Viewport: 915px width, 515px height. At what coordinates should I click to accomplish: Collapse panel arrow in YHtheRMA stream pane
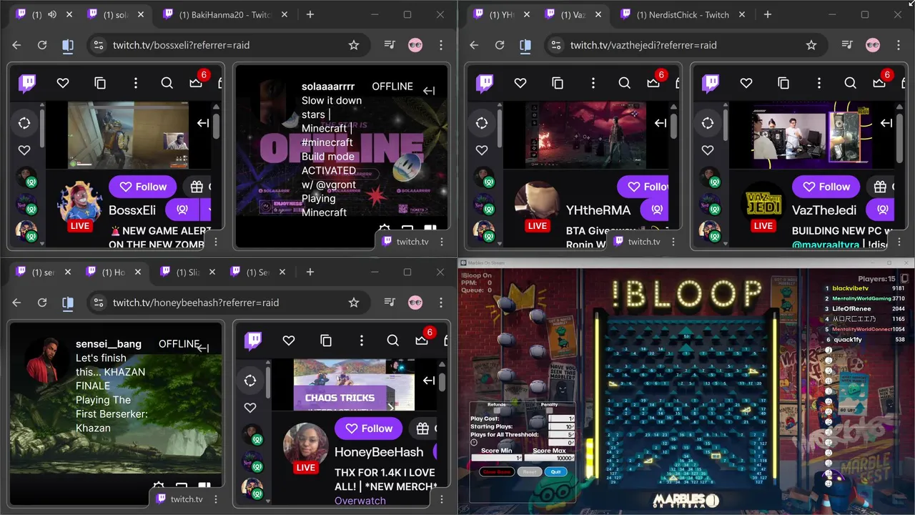661,123
